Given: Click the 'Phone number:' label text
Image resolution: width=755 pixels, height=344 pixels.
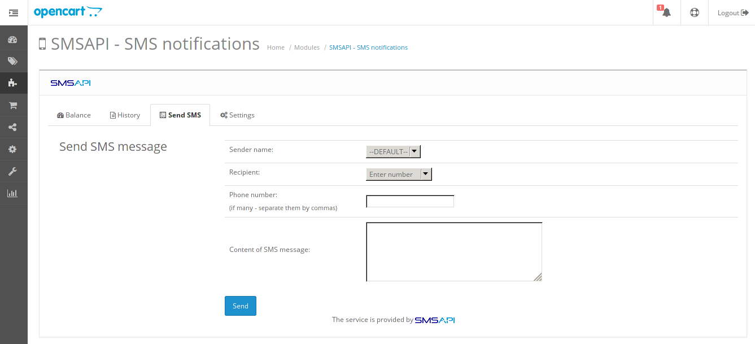Looking at the screenshot, I should tap(253, 194).
